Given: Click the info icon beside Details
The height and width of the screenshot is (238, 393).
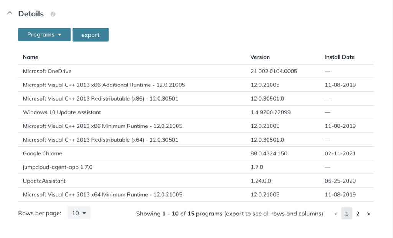Looking at the screenshot, I should tap(53, 14).
